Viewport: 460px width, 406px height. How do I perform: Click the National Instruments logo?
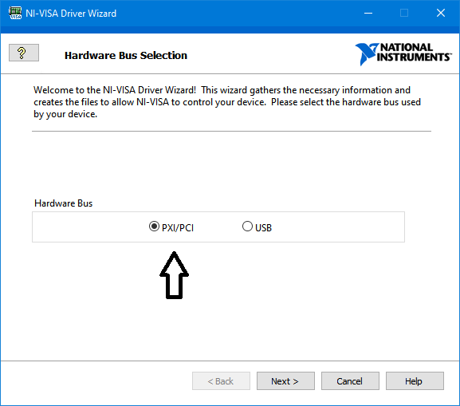pos(403,54)
